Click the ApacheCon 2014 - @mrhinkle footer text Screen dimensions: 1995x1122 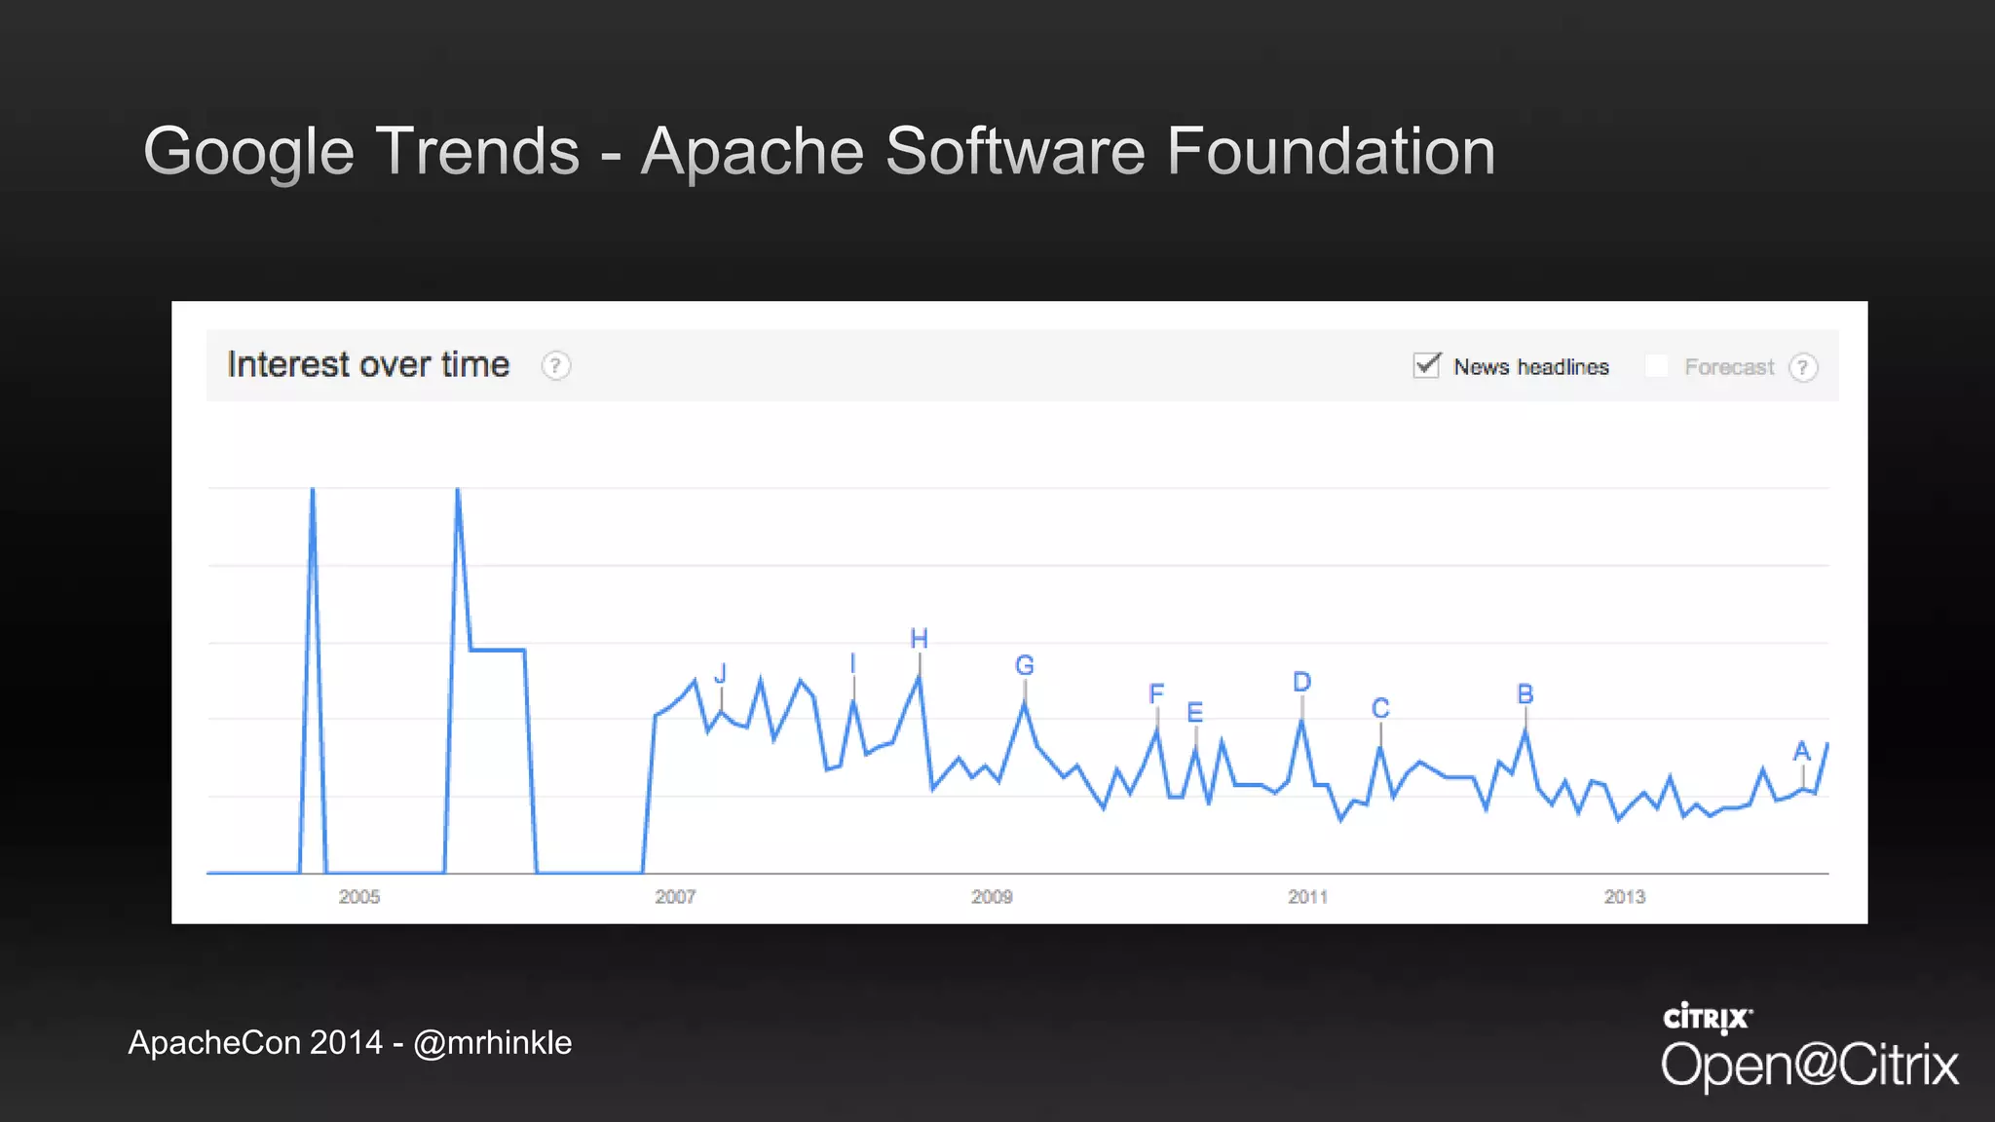pyautogui.click(x=350, y=1043)
